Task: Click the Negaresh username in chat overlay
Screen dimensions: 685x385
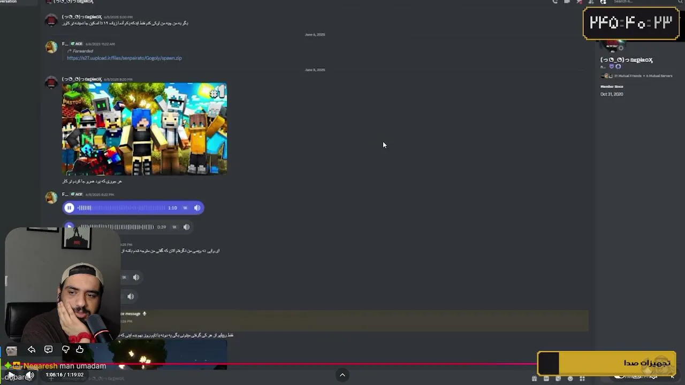Action: point(41,366)
